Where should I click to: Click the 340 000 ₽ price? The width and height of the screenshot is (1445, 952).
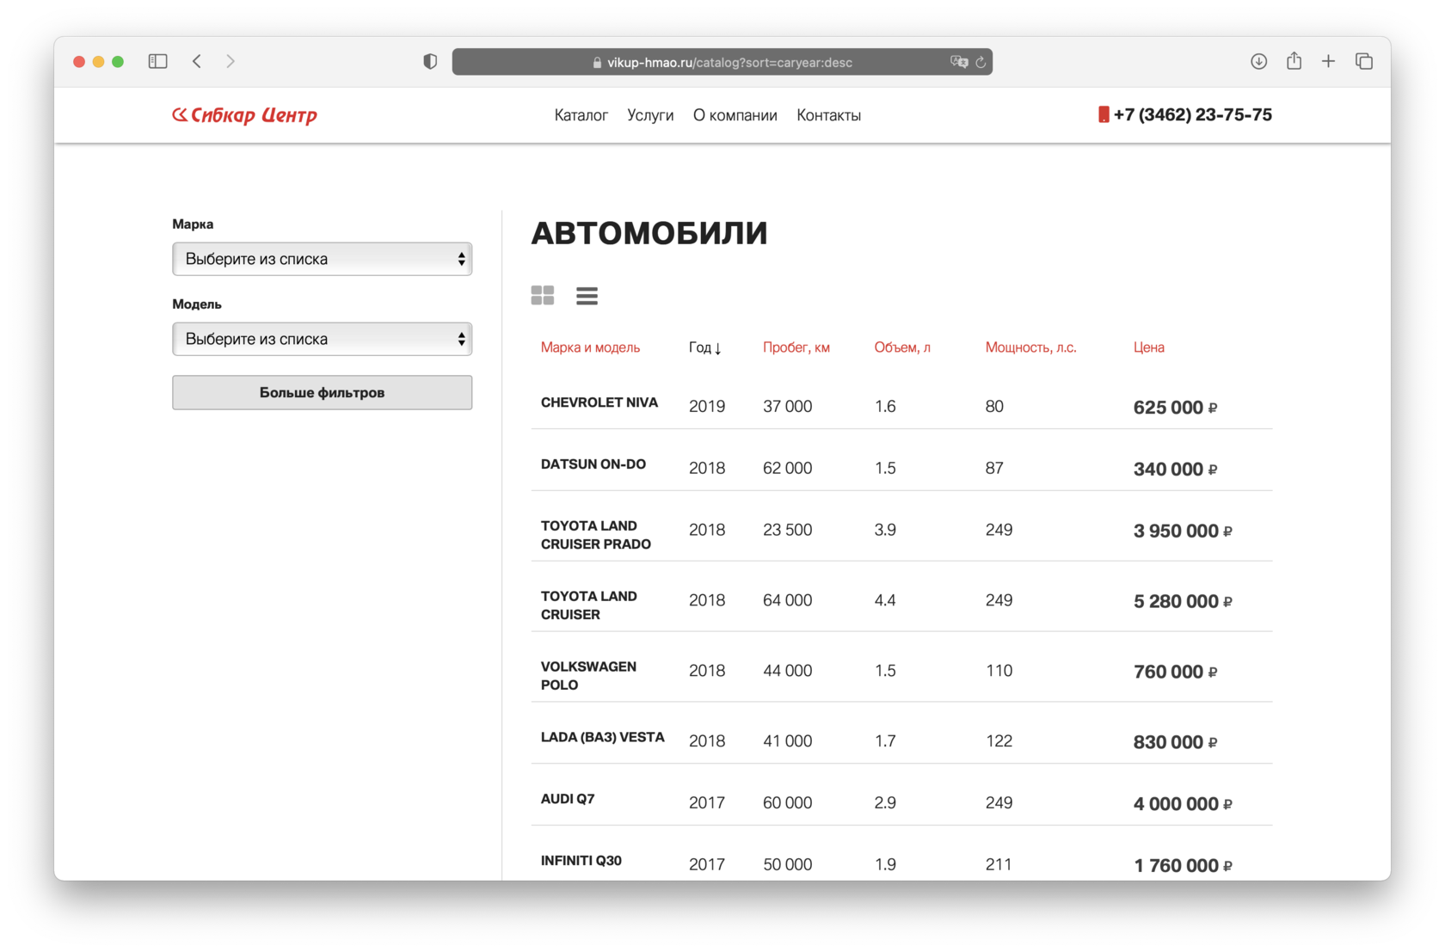[1175, 470]
